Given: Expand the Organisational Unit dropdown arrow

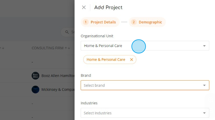Looking at the screenshot, I should [x=204, y=46].
